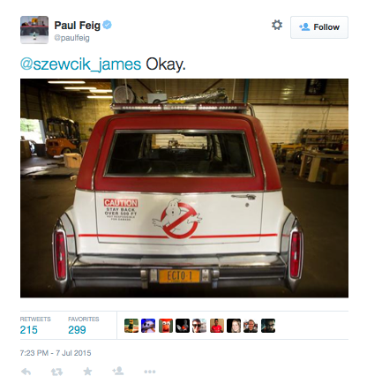View the 299 favorites list

[x=84, y=326]
